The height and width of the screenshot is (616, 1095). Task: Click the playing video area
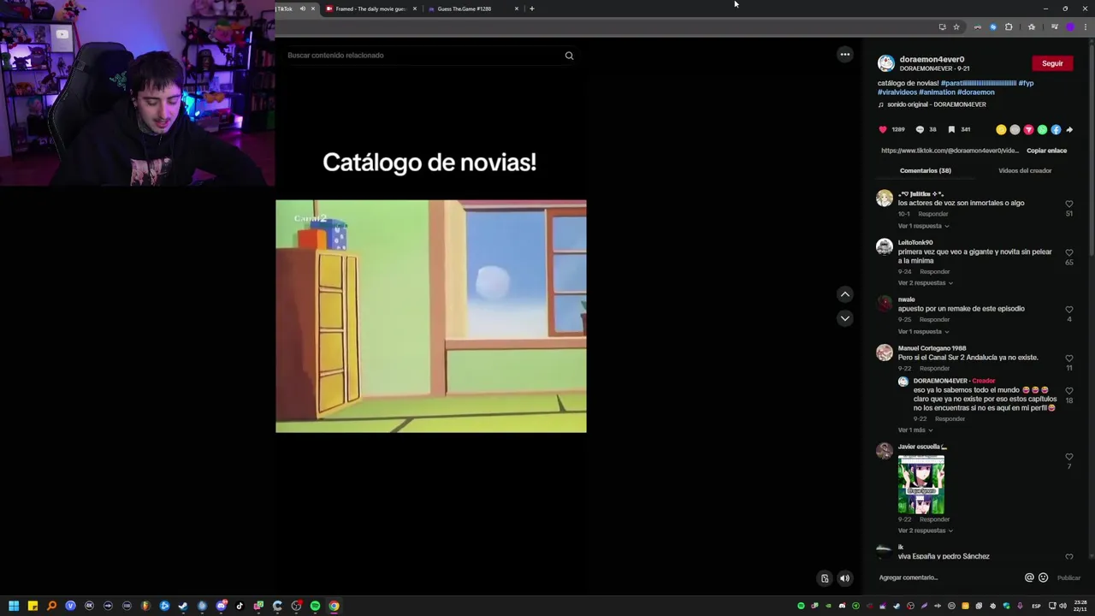pos(431,317)
